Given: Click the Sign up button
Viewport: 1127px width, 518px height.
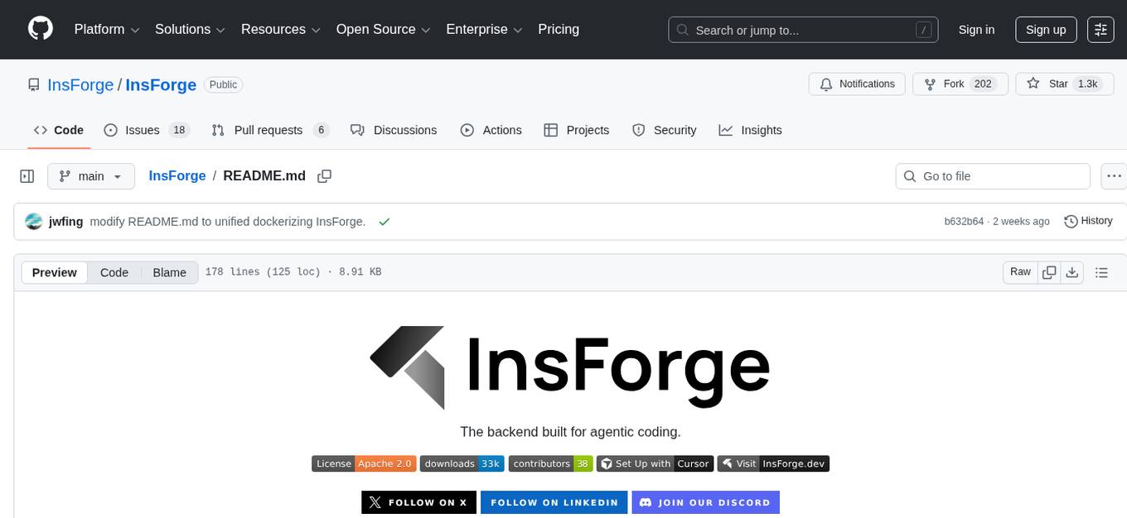Looking at the screenshot, I should 1045,29.
